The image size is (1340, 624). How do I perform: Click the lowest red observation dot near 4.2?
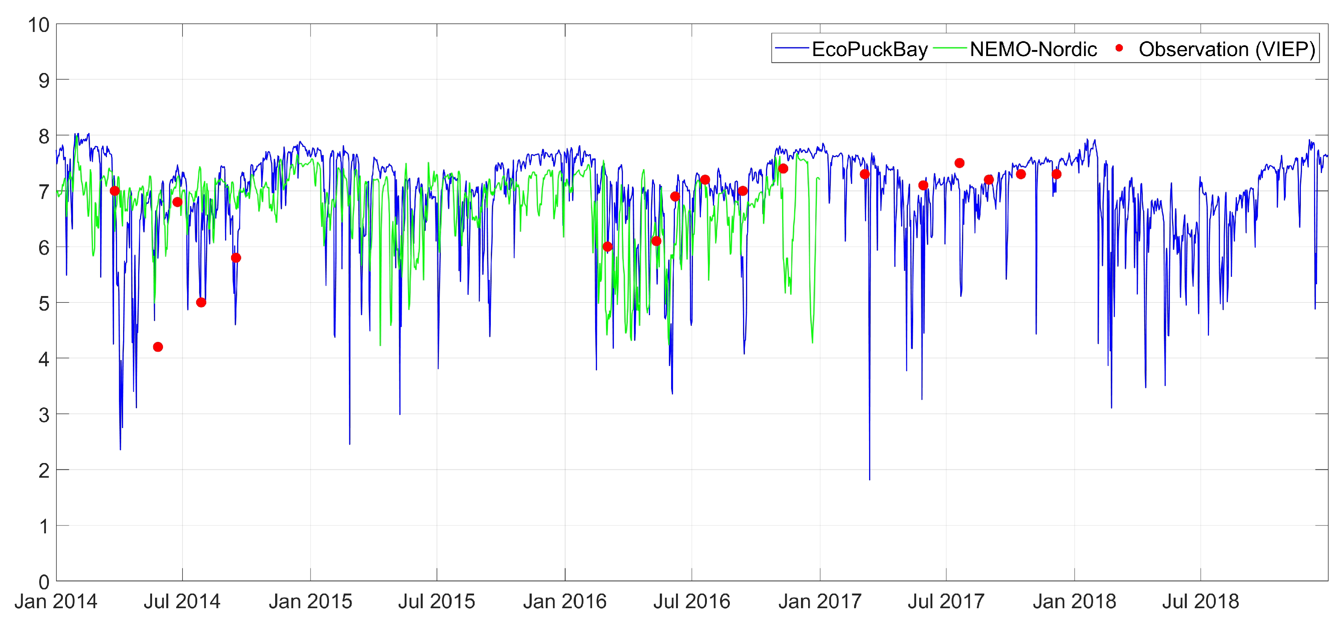(158, 347)
